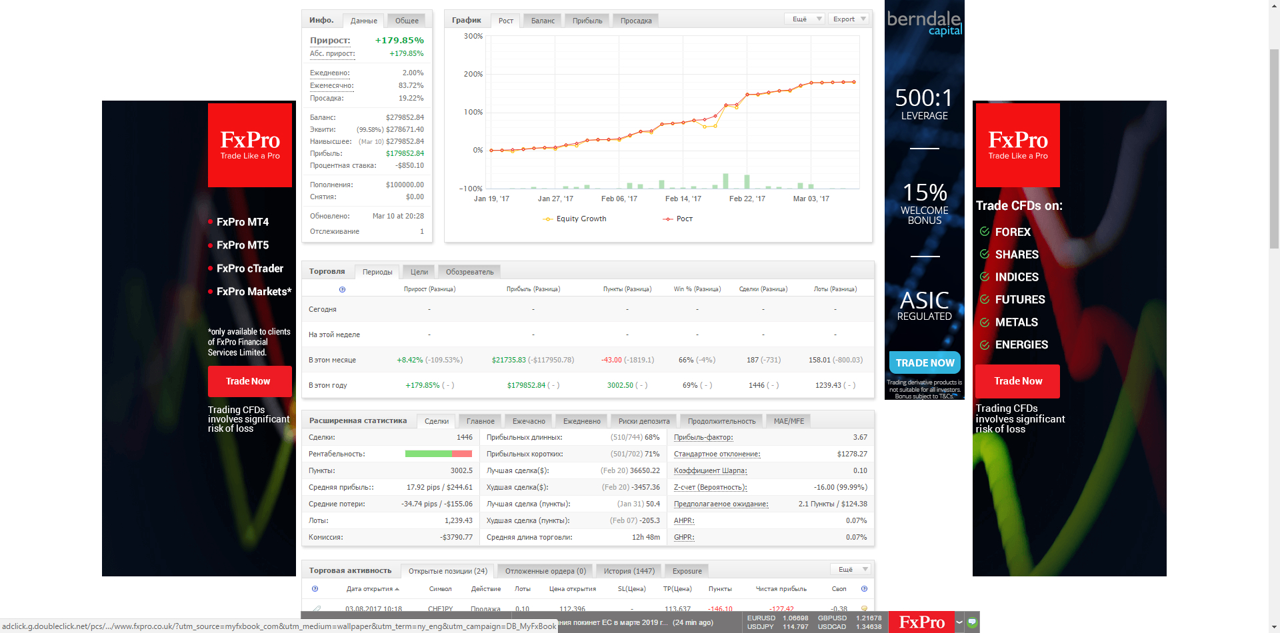The height and width of the screenshot is (633, 1280).
Task: Click the Стандартное отклонение link
Action: [x=717, y=454]
